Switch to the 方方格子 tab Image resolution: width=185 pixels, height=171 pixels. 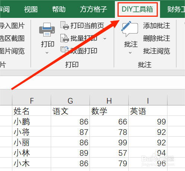[x=94, y=9]
